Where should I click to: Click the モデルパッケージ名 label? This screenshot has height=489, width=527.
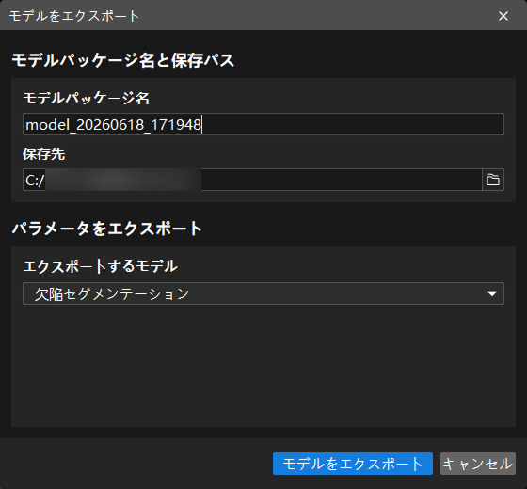tap(86, 98)
